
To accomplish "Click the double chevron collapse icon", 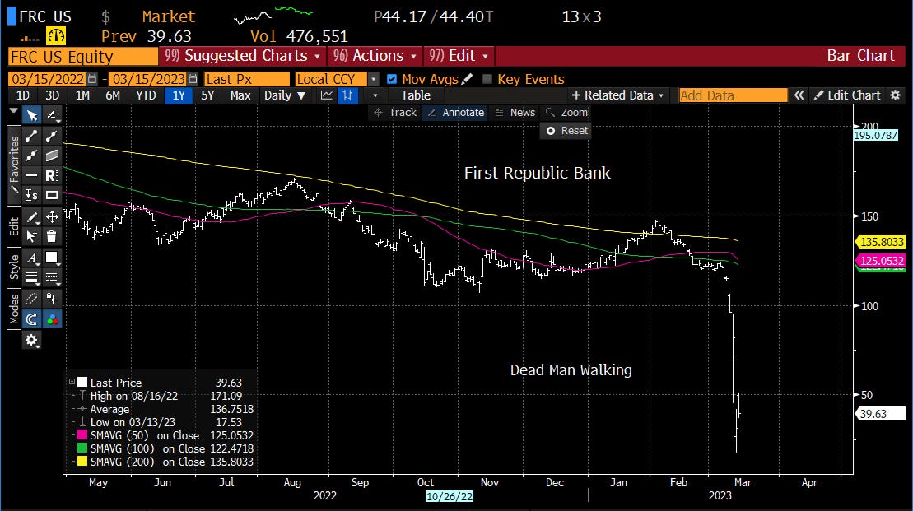I will coord(799,95).
